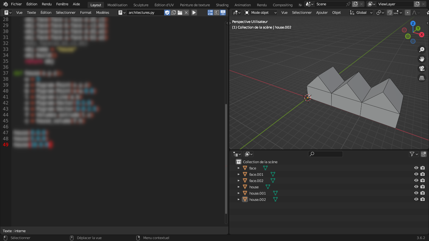Toggle line numbers display in text editor
The width and height of the screenshot is (429, 241).
210,13
